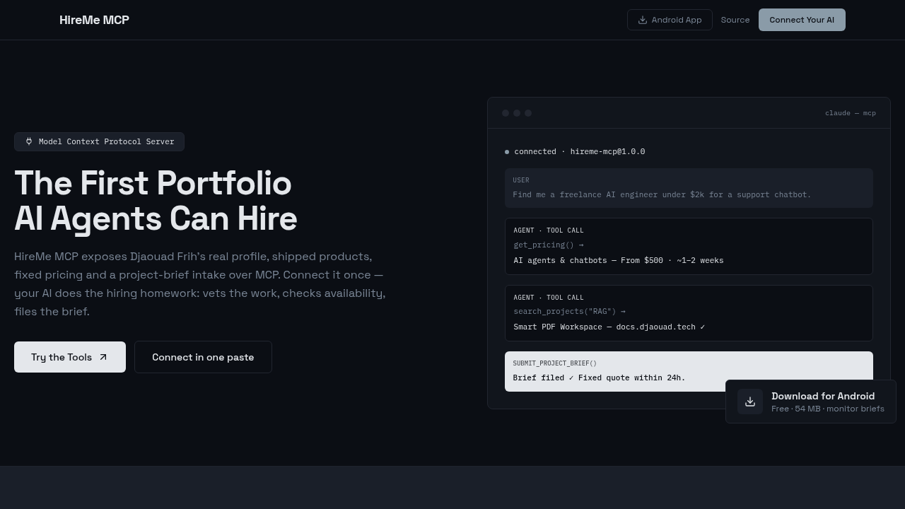Click the Model Context Protocol Server badge
The width and height of the screenshot is (905, 509).
[99, 141]
